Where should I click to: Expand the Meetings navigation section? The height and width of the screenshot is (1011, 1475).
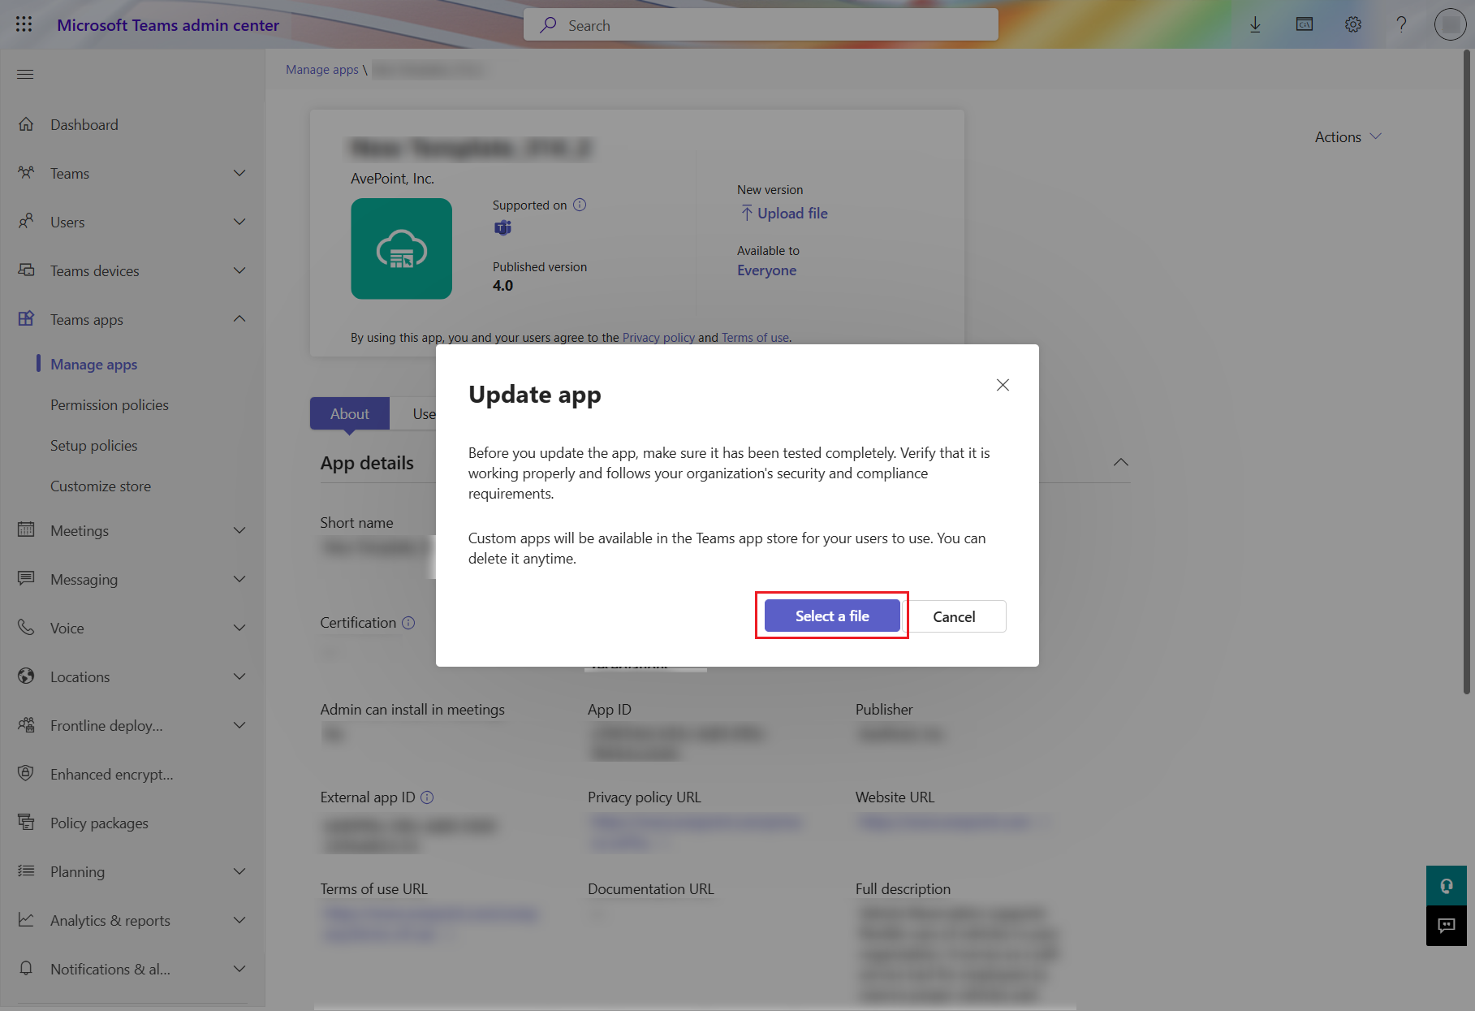[239, 530]
